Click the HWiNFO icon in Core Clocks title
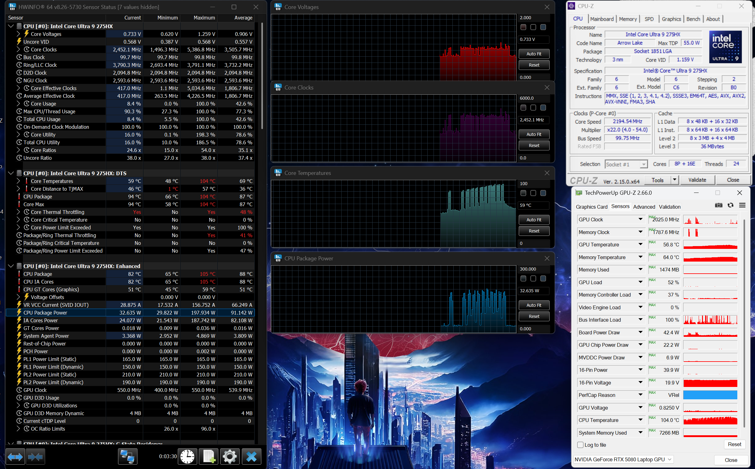This screenshot has width=755, height=469. click(x=278, y=88)
